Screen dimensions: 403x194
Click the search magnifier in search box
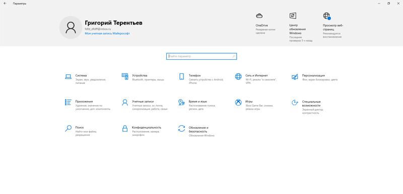pos(234,56)
